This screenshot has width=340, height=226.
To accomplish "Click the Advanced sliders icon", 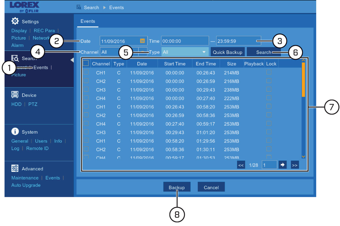I will (15, 169).
